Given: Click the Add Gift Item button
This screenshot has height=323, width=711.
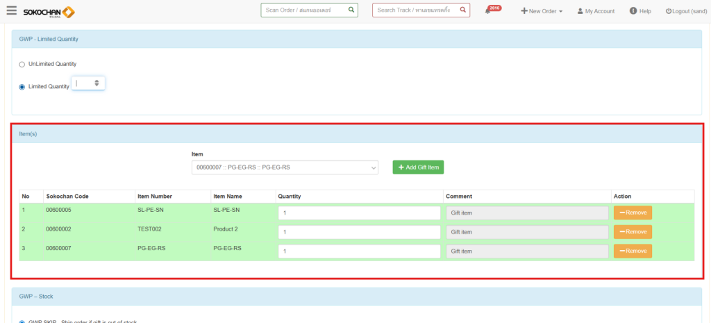Looking at the screenshot, I should 417,167.
